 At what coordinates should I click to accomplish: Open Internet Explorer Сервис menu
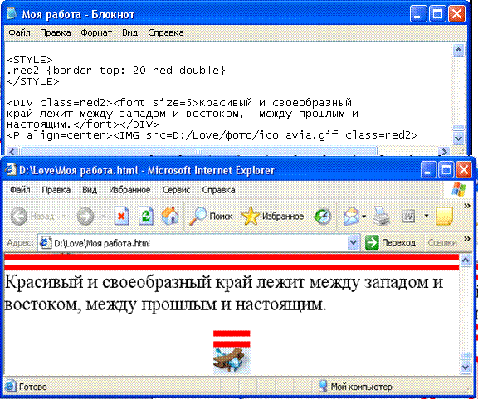176,190
